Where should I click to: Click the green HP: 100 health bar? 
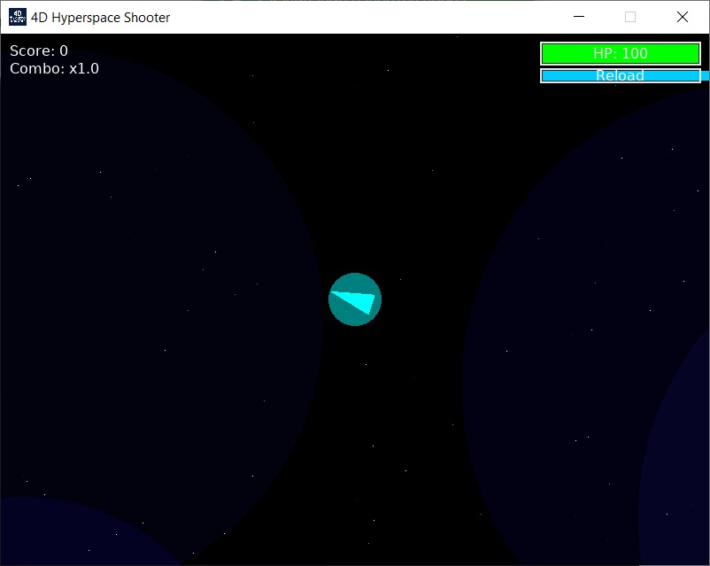pos(621,53)
